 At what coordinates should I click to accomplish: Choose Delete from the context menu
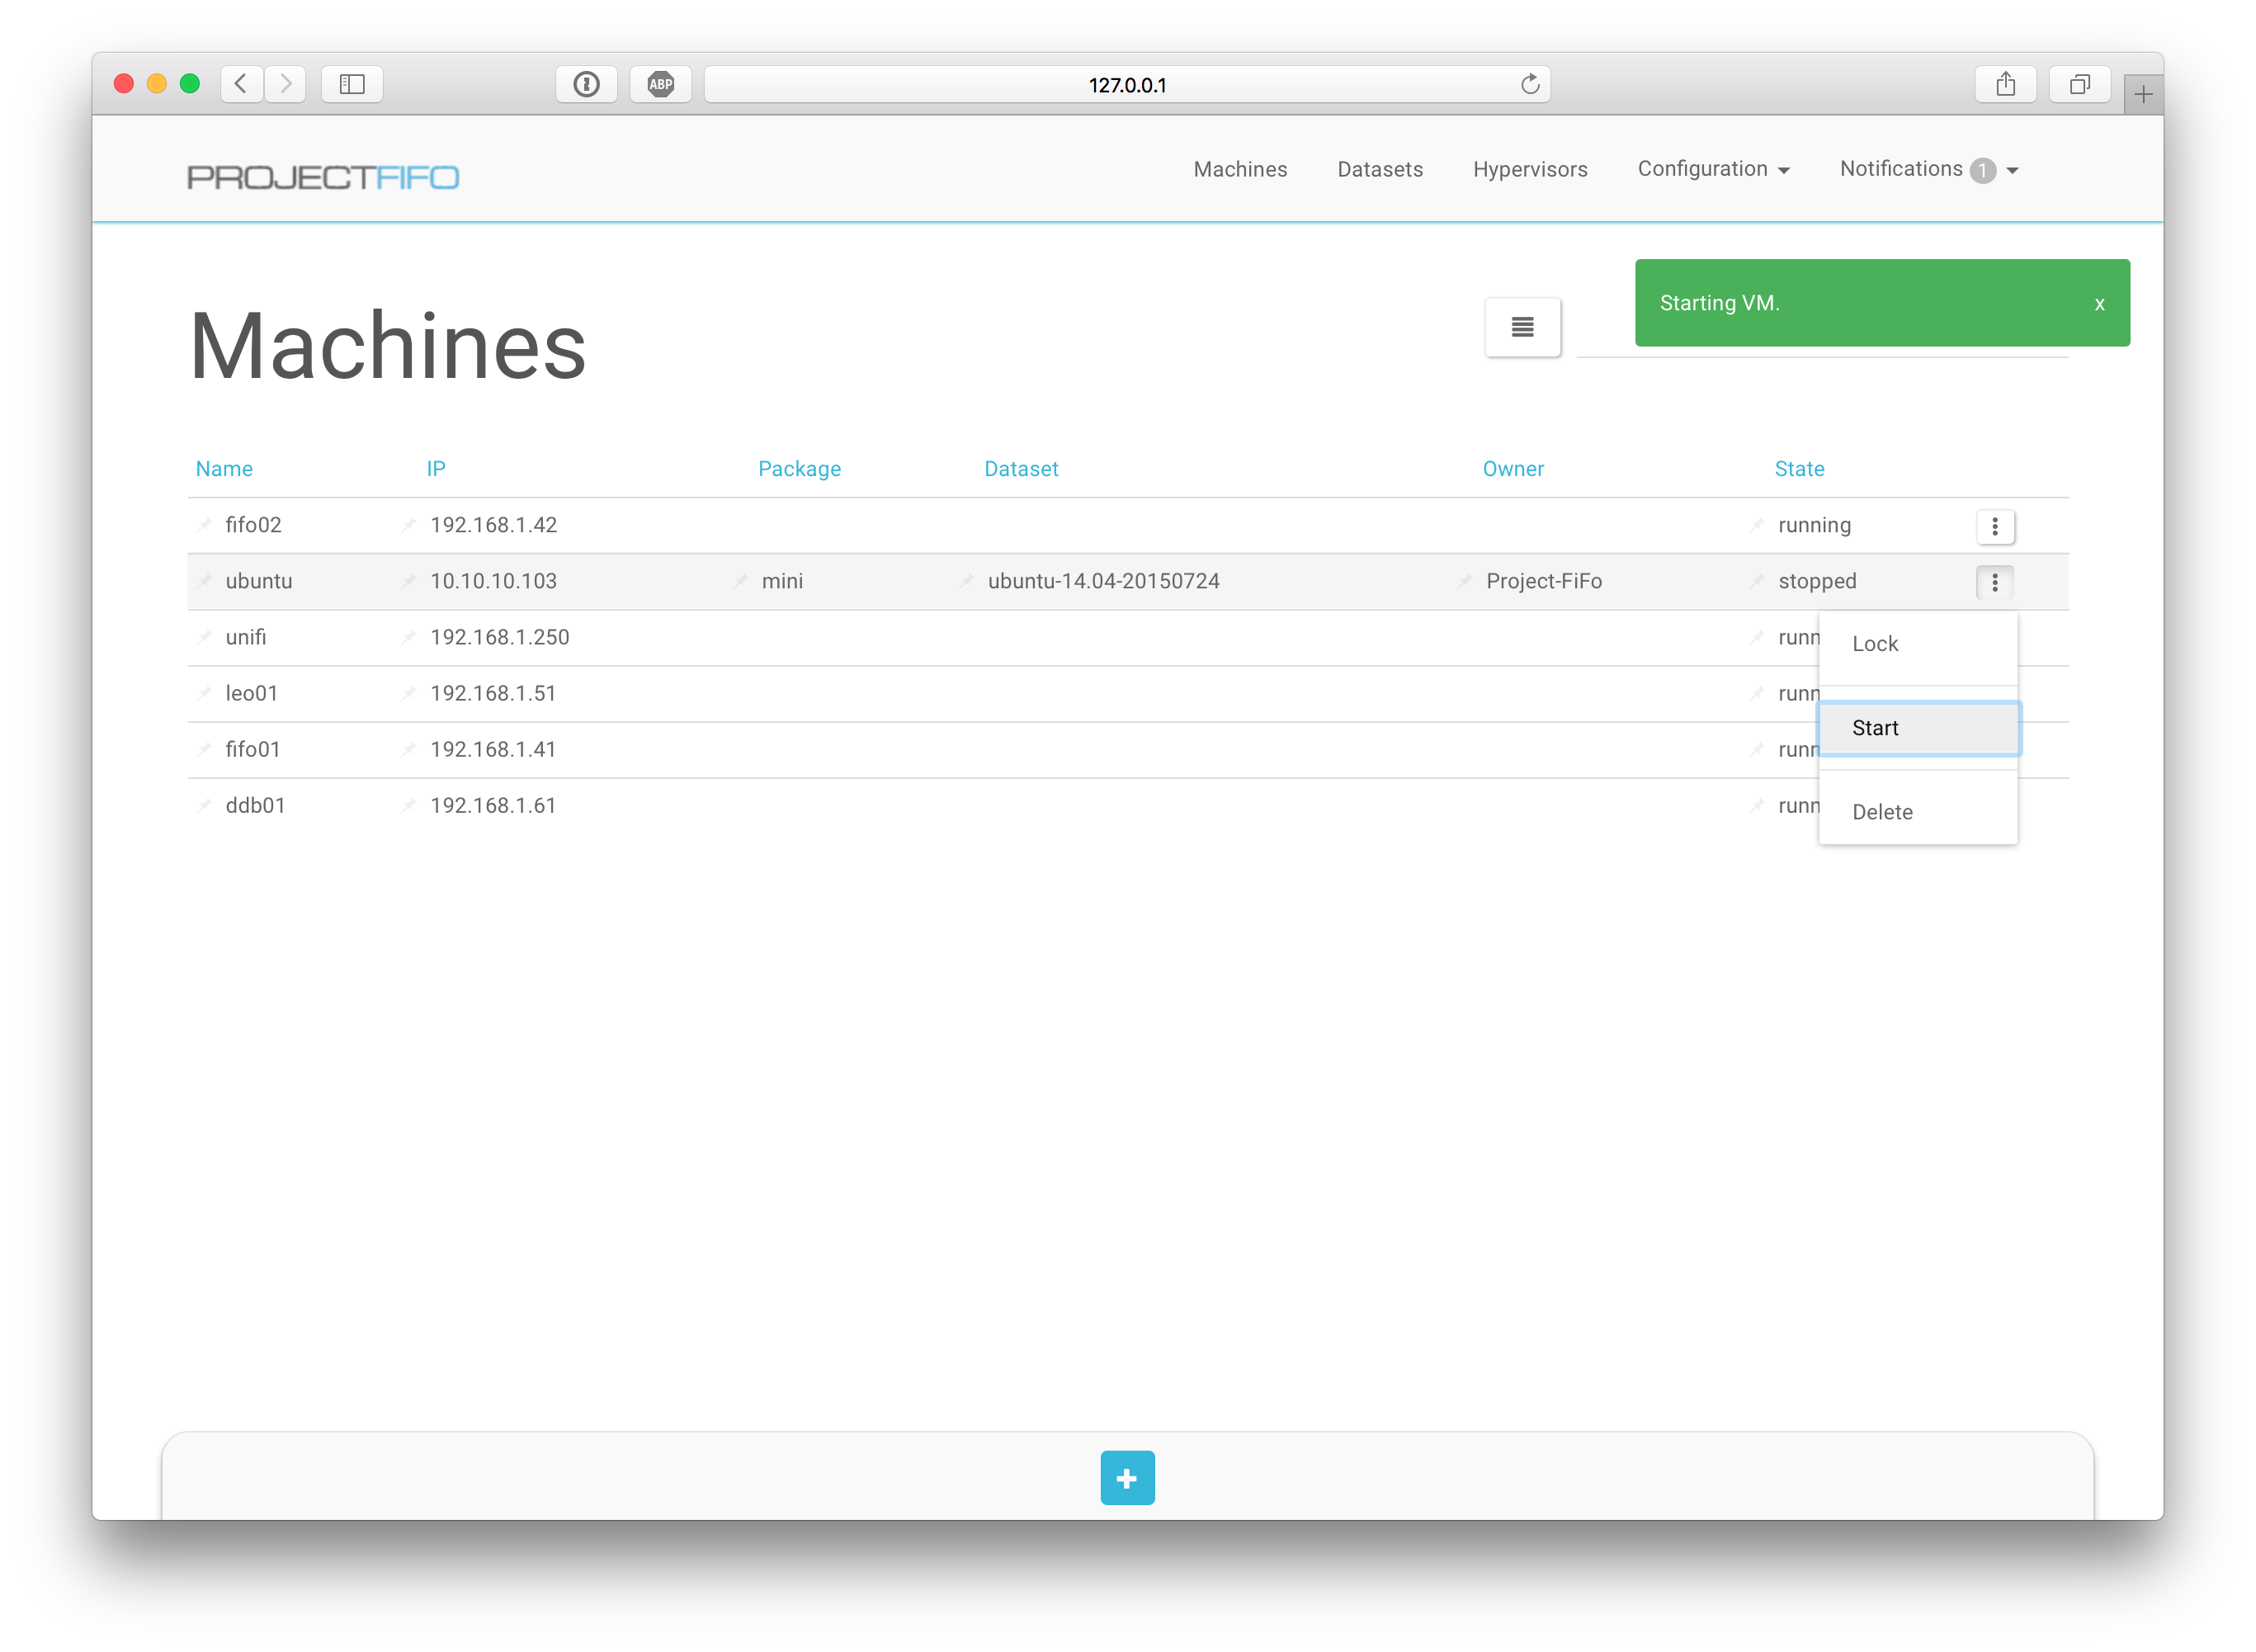point(1917,812)
